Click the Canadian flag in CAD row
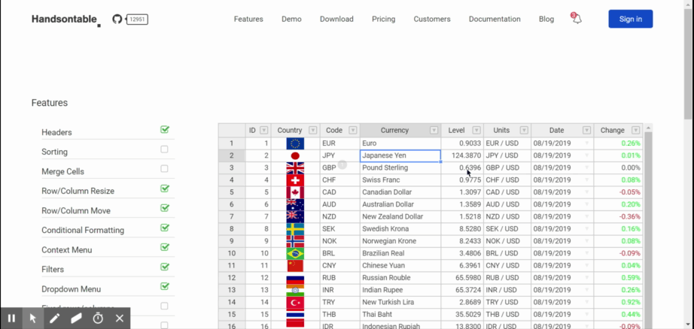 (x=295, y=192)
